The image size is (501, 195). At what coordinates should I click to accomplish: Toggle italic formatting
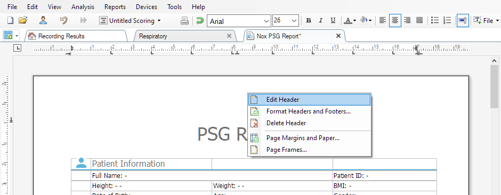[x=321, y=21]
